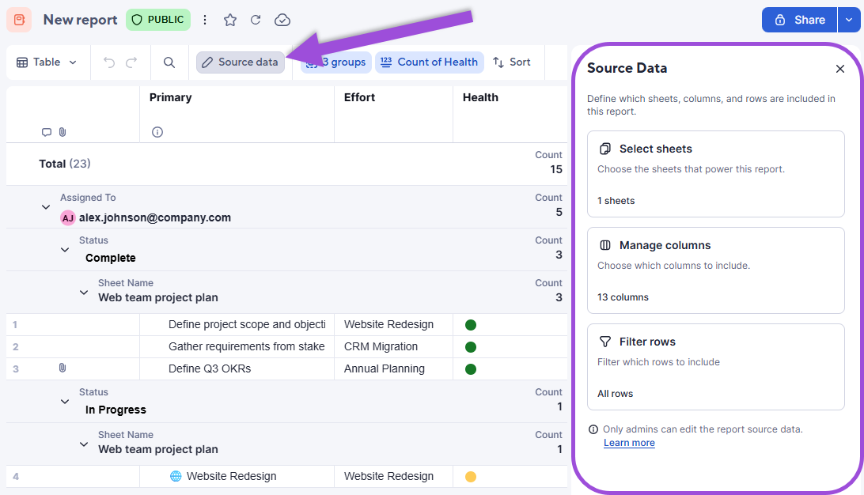Open the three-dot more options menu

pos(205,20)
